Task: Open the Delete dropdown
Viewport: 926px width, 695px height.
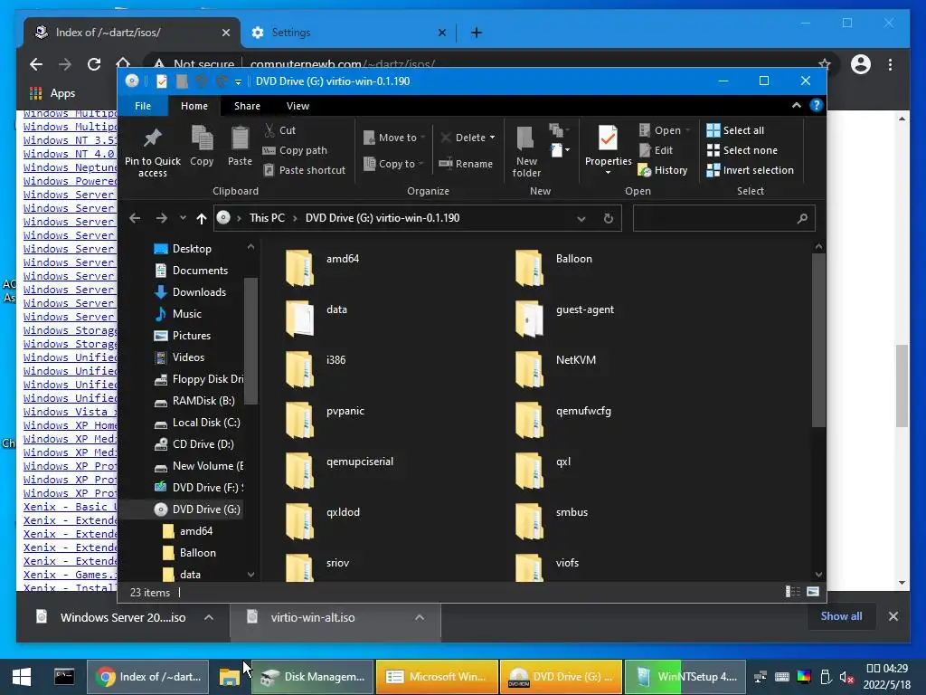Action: click(468, 138)
